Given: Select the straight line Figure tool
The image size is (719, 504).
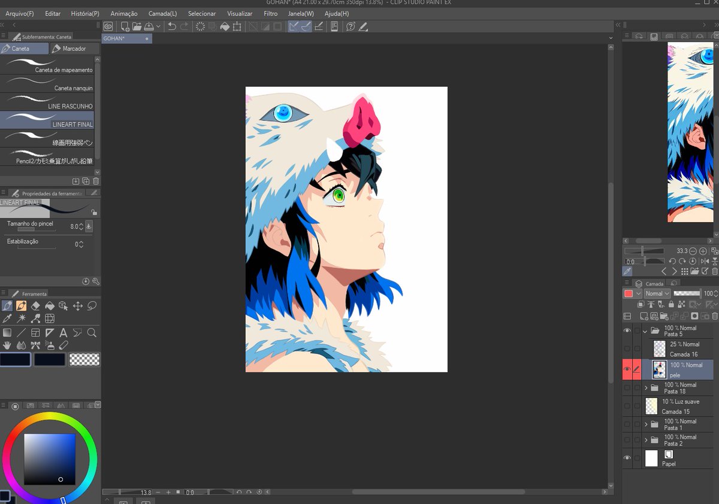Looking at the screenshot, I should pyautogui.click(x=22, y=333).
